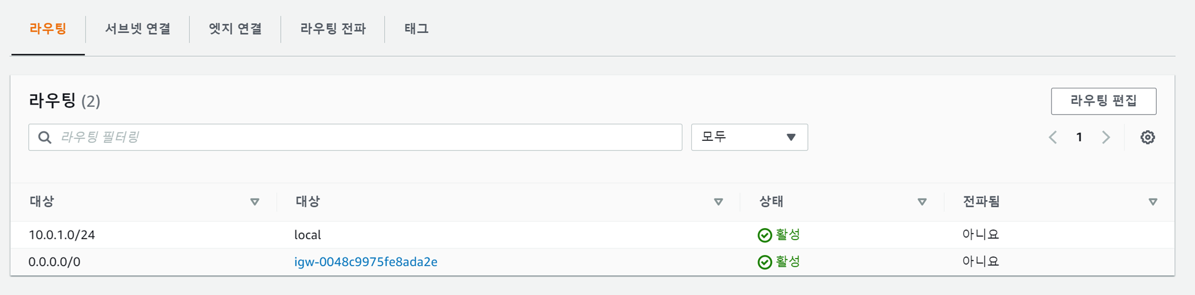Sort by 전파됨 column arrow
This screenshot has height=295, width=1195.
pos(1153,202)
